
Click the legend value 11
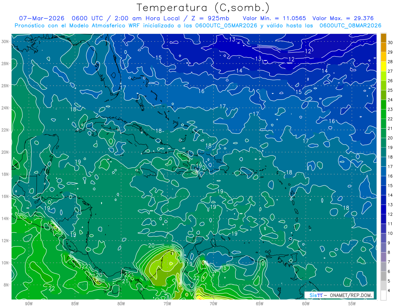click(x=390, y=224)
